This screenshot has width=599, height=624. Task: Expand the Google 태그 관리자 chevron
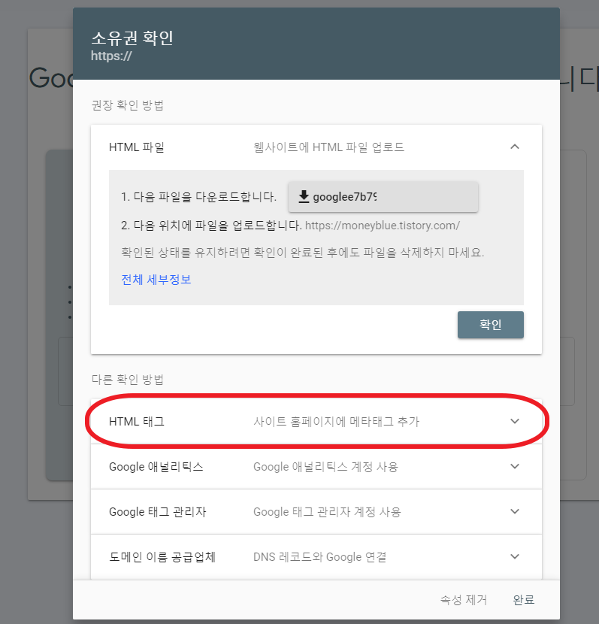point(515,511)
